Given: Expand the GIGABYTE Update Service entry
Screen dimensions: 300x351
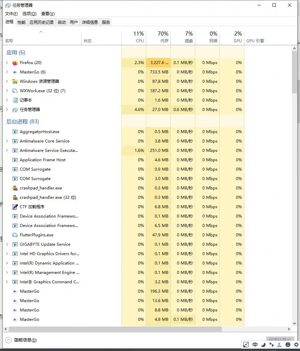Looking at the screenshot, I should [7, 244].
